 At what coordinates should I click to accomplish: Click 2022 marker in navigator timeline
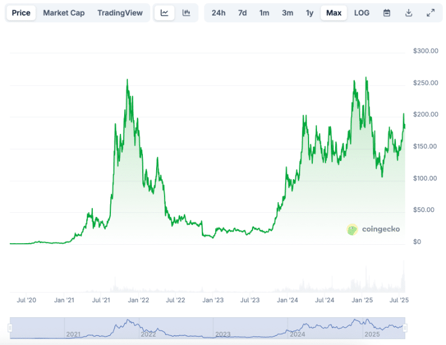[148, 334]
